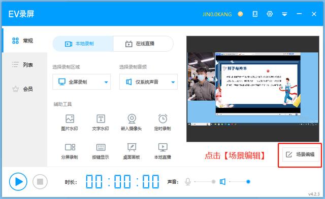Click the v4.2.3 version text

[x=314, y=194]
